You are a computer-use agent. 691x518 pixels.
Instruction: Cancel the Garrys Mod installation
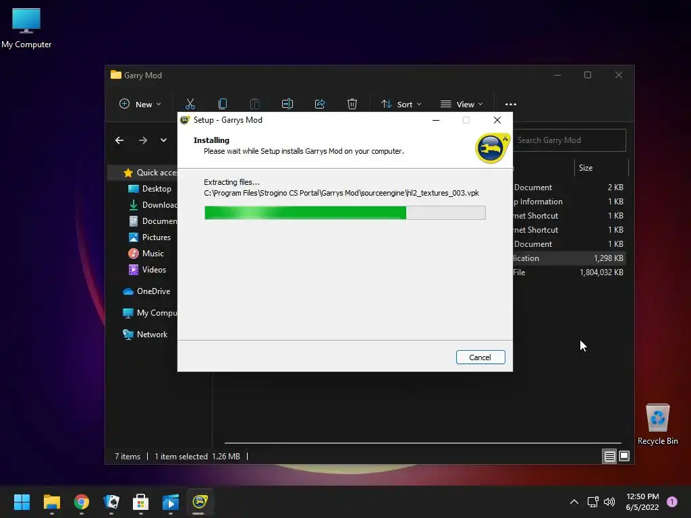[x=480, y=357]
